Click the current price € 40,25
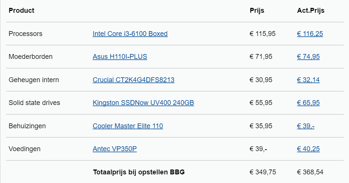 (x=308, y=149)
